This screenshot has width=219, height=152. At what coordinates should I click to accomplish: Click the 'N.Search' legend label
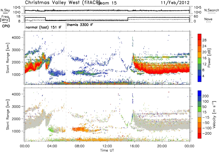point(211,10)
